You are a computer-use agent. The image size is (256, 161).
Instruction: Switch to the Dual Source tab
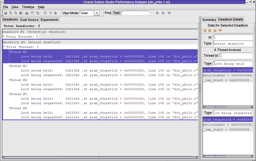point(29,20)
